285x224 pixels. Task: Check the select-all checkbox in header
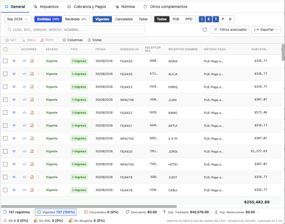tap(5, 49)
